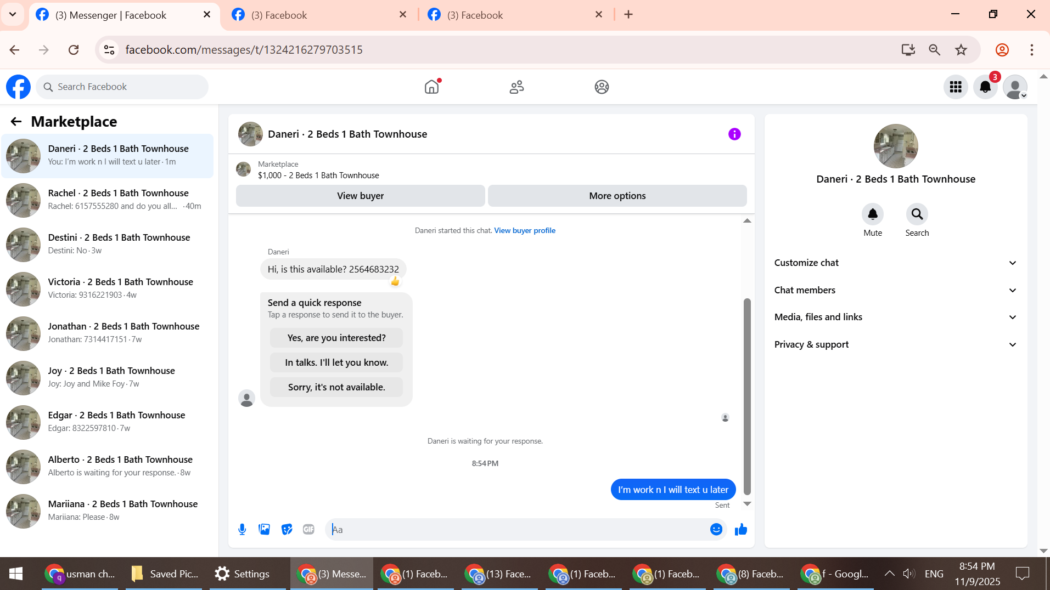Open Chrome three-dot menu
Viewport: 1050px width, 590px height.
[x=1032, y=50]
